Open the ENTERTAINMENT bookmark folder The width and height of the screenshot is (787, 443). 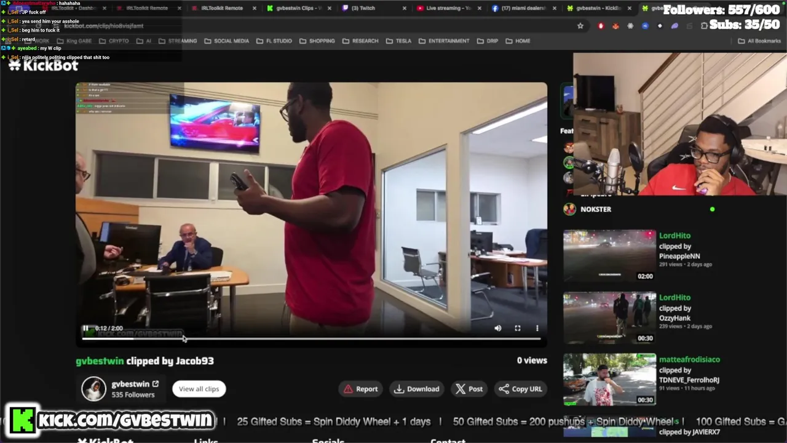[x=444, y=41]
